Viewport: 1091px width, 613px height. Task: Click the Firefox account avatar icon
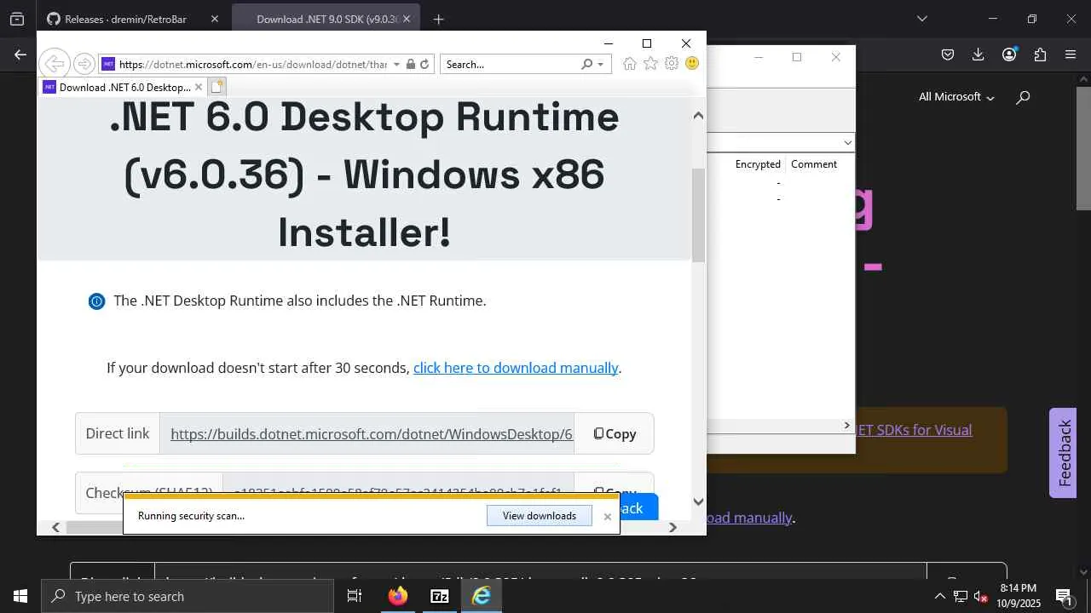(1009, 54)
